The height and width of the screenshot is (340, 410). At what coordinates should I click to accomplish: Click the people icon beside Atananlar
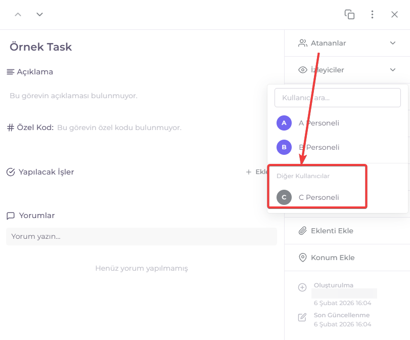tap(303, 43)
